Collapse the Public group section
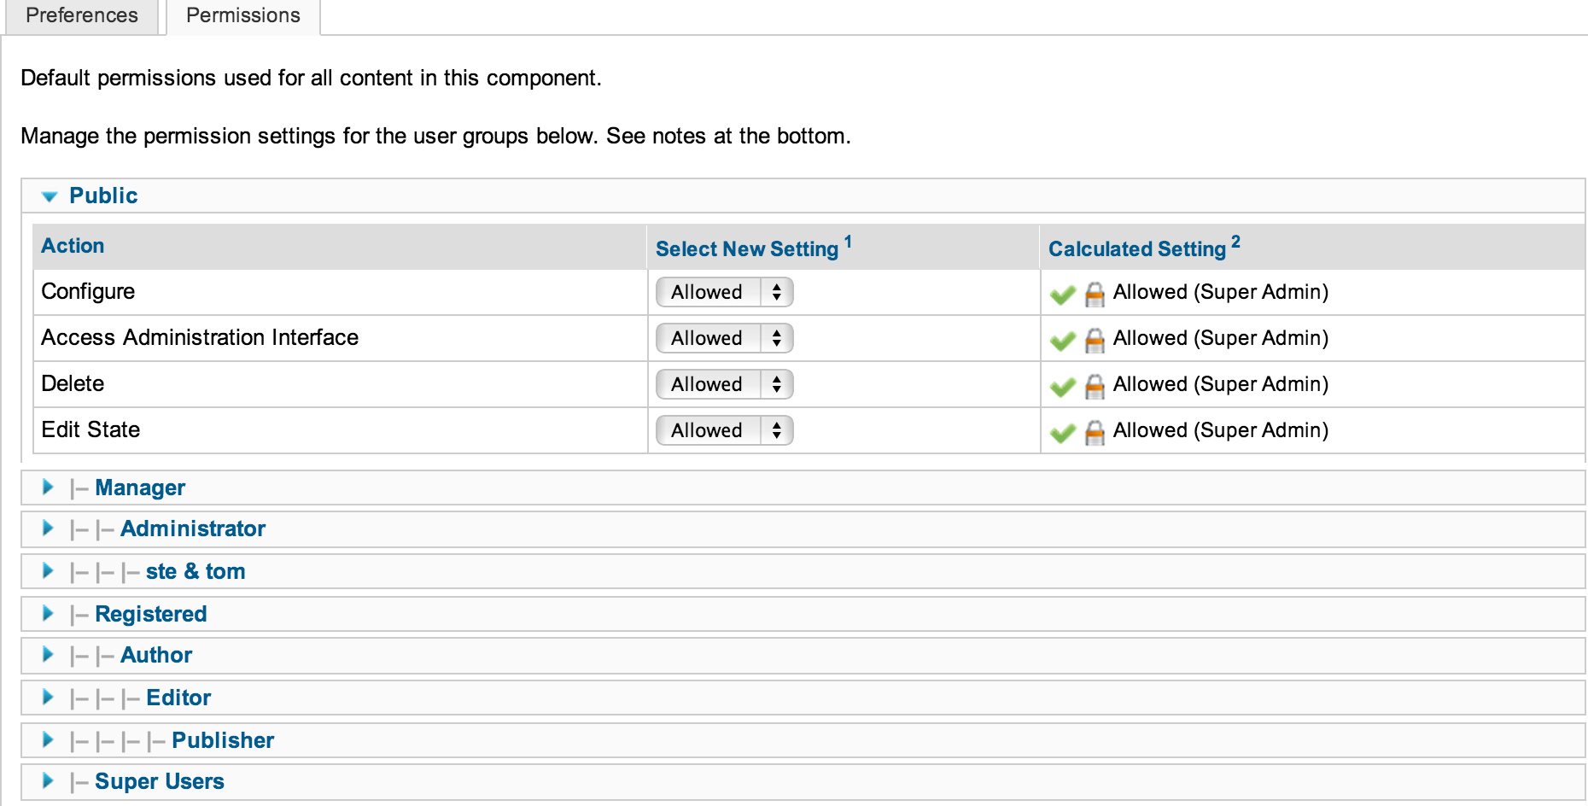 [x=50, y=196]
